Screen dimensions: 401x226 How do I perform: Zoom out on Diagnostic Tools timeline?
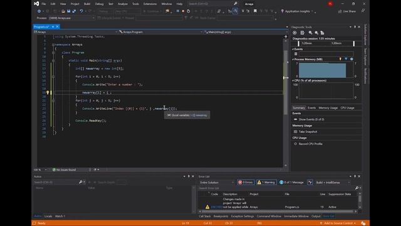tap(316, 33)
